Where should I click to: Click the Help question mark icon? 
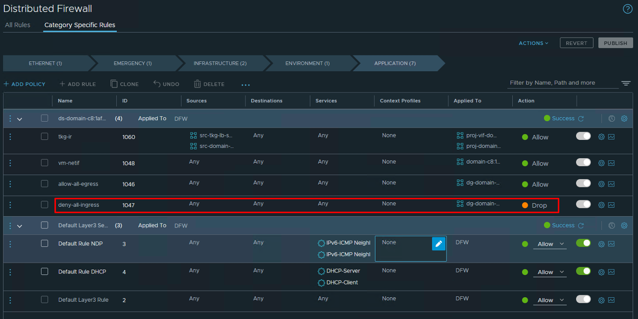pyautogui.click(x=627, y=8)
